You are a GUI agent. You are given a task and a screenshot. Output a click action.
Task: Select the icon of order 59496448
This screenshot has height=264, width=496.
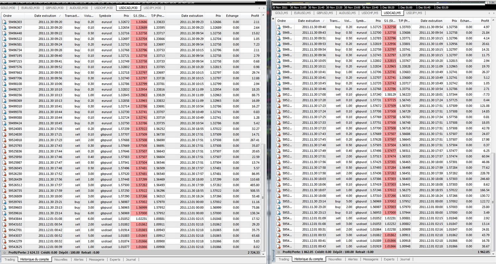[4, 33]
